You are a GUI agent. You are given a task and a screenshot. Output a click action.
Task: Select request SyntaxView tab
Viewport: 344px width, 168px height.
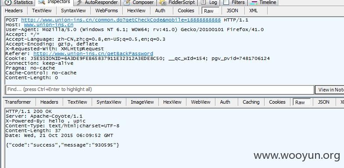(74, 10)
